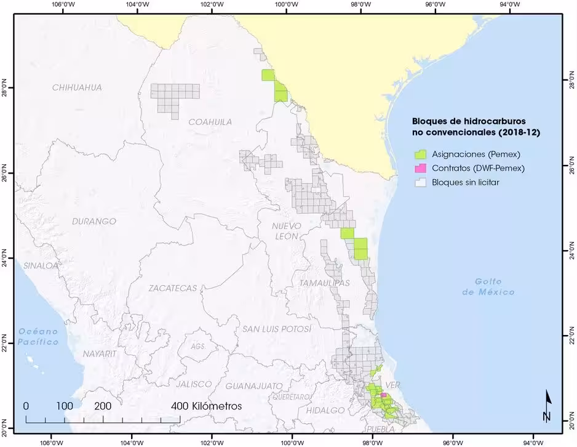Click the legend title Bloques de hidrocarburos

click(468, 121)
